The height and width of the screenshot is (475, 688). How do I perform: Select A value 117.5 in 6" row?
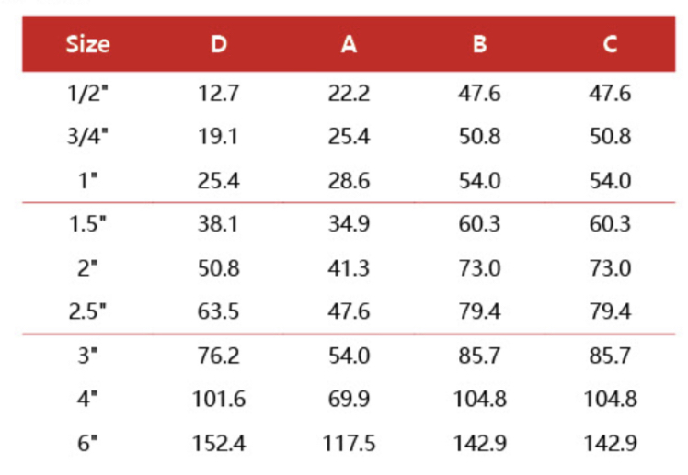[x=349, y=444]
